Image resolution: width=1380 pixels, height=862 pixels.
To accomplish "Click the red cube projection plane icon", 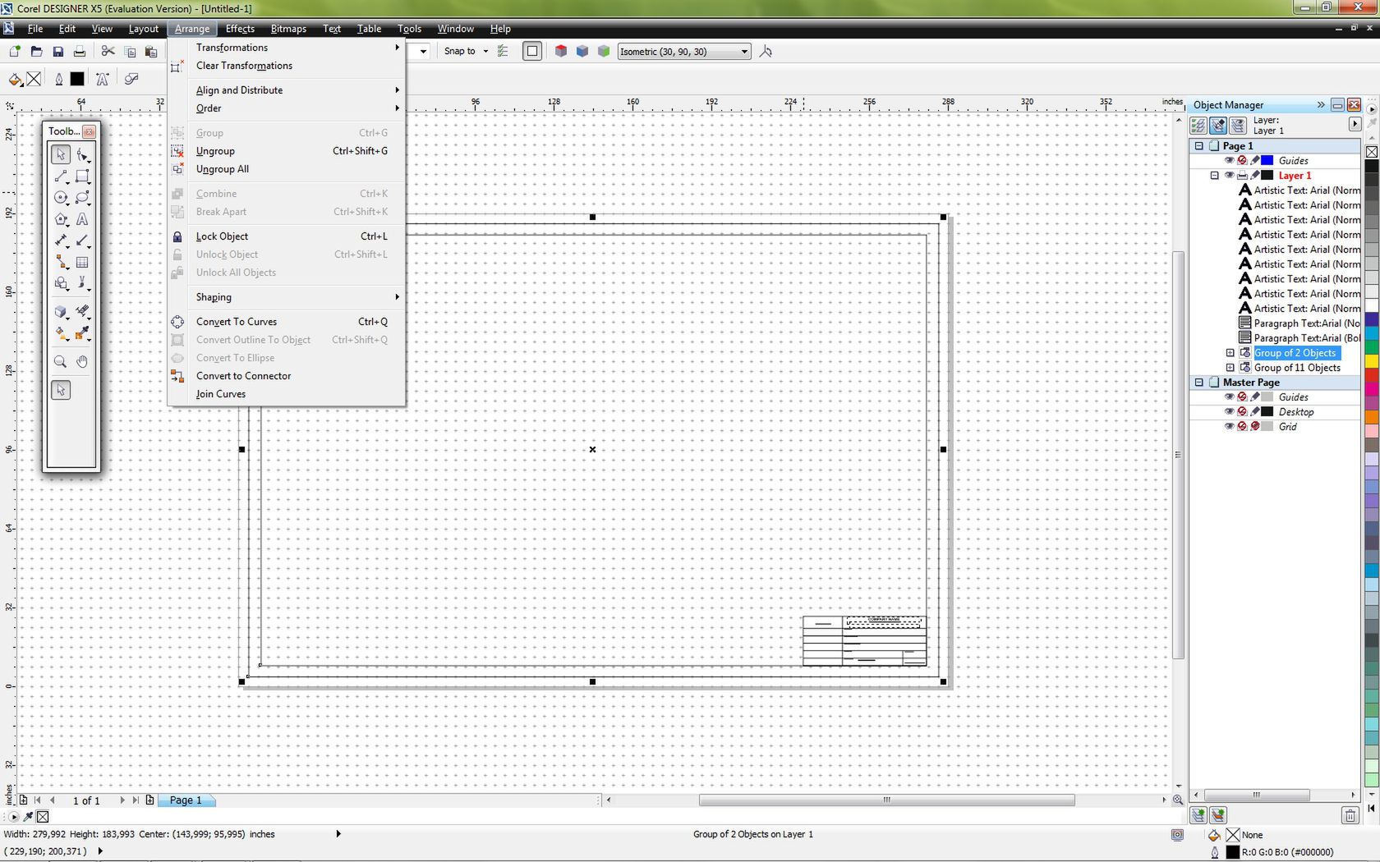I will click(x=561, y=51).
